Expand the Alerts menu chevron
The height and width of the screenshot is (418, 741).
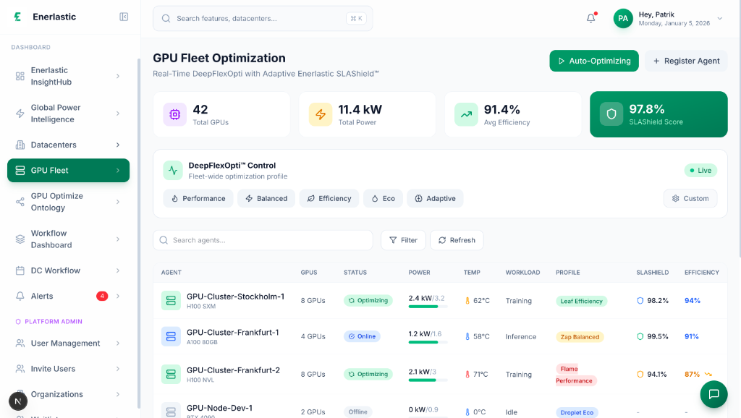pyautogui.click(x=118, y=296)
